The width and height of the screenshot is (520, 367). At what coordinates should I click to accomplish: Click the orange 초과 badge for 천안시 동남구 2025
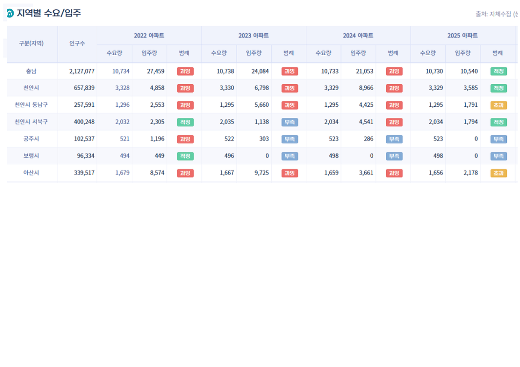click(499, 105)
